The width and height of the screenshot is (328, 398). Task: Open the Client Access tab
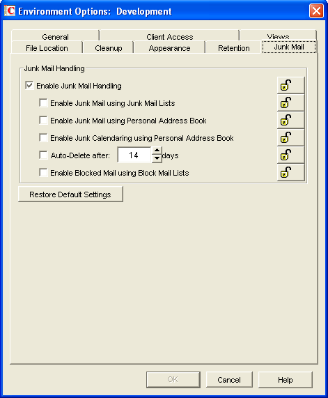coord(170,36)
